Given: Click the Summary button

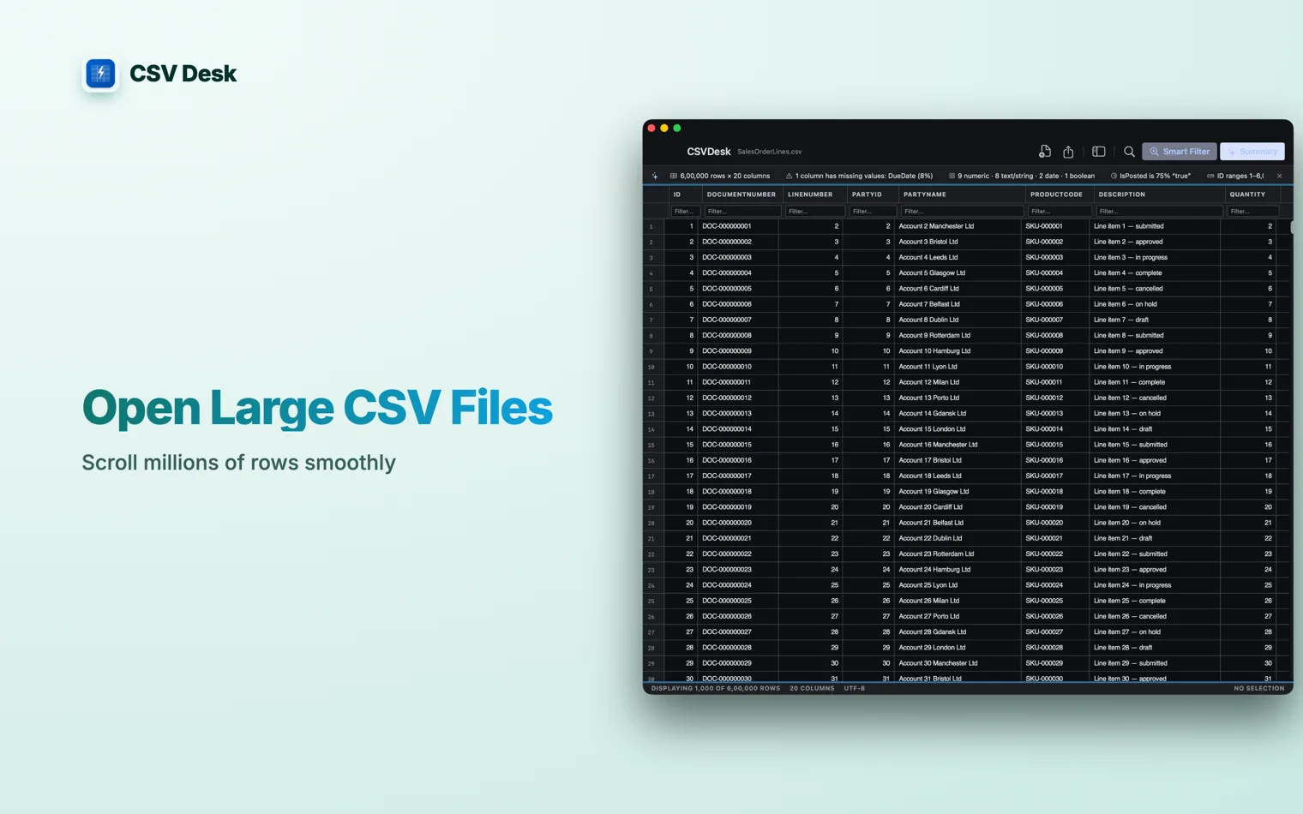Looking at the screenshot, I should 1252,152.
